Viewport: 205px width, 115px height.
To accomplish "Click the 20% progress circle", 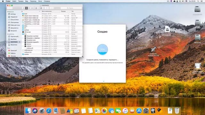I will click(x=102, y=50).
